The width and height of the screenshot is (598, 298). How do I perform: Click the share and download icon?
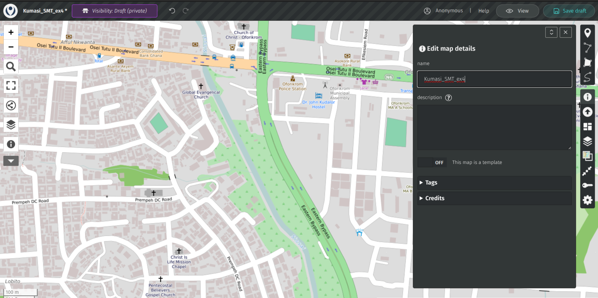[x=11, y=105]
